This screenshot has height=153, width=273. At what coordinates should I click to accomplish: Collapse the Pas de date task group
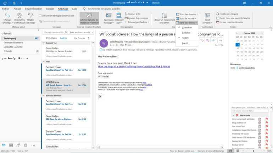(234, 115)
